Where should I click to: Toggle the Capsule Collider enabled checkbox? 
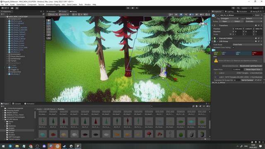pyautogui.click(x=217, y=38)
